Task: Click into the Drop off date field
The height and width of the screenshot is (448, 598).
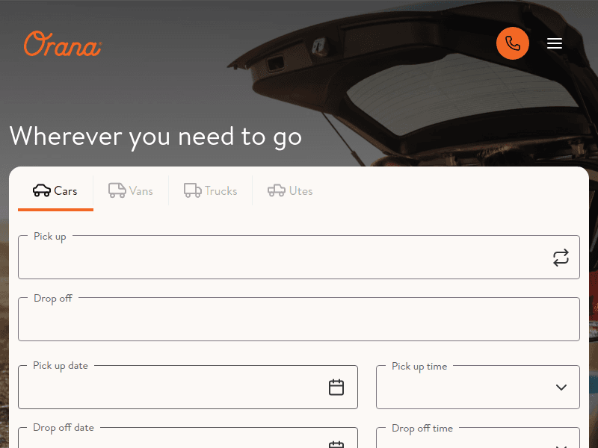Action: point(172,441)
